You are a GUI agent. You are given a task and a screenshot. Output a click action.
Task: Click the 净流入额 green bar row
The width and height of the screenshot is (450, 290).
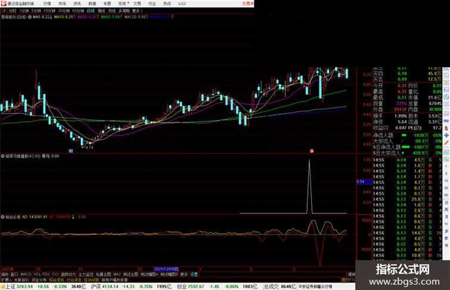pyautogui.click(x=407, y=135)
